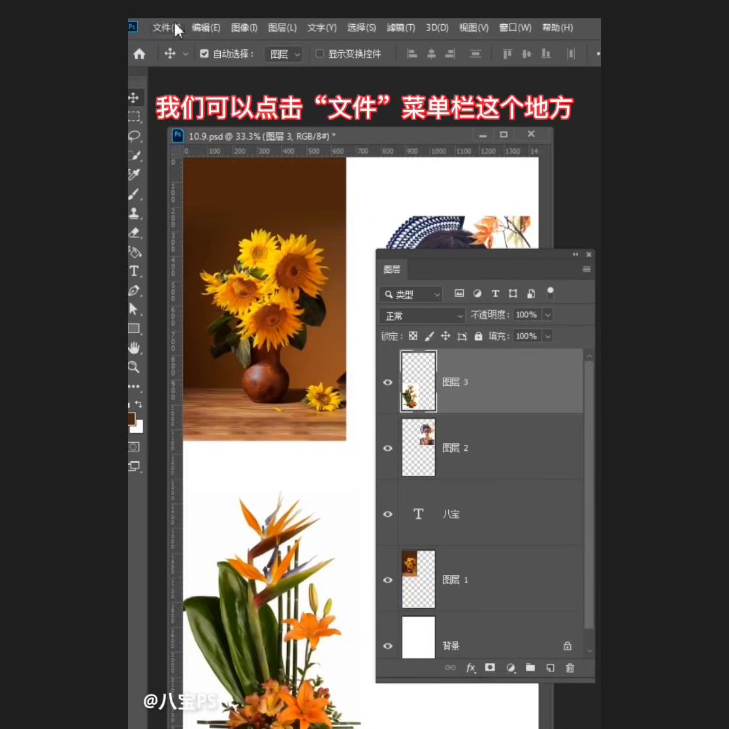The image size is (729, 729).
Task: Open the 滤镜 menu
Action: (400, 27)
